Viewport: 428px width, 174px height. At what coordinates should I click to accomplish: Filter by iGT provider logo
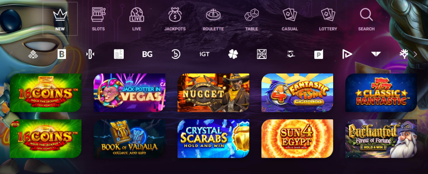(x=204, y=54)
